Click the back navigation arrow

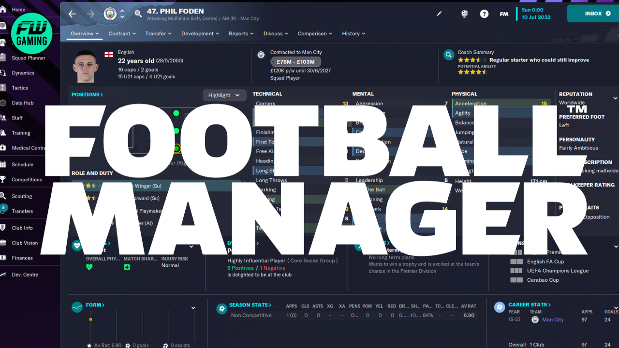point(72,14)
